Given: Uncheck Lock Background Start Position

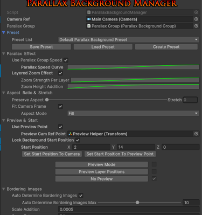Looking at the screenshot, I should [x=78, y=140].
